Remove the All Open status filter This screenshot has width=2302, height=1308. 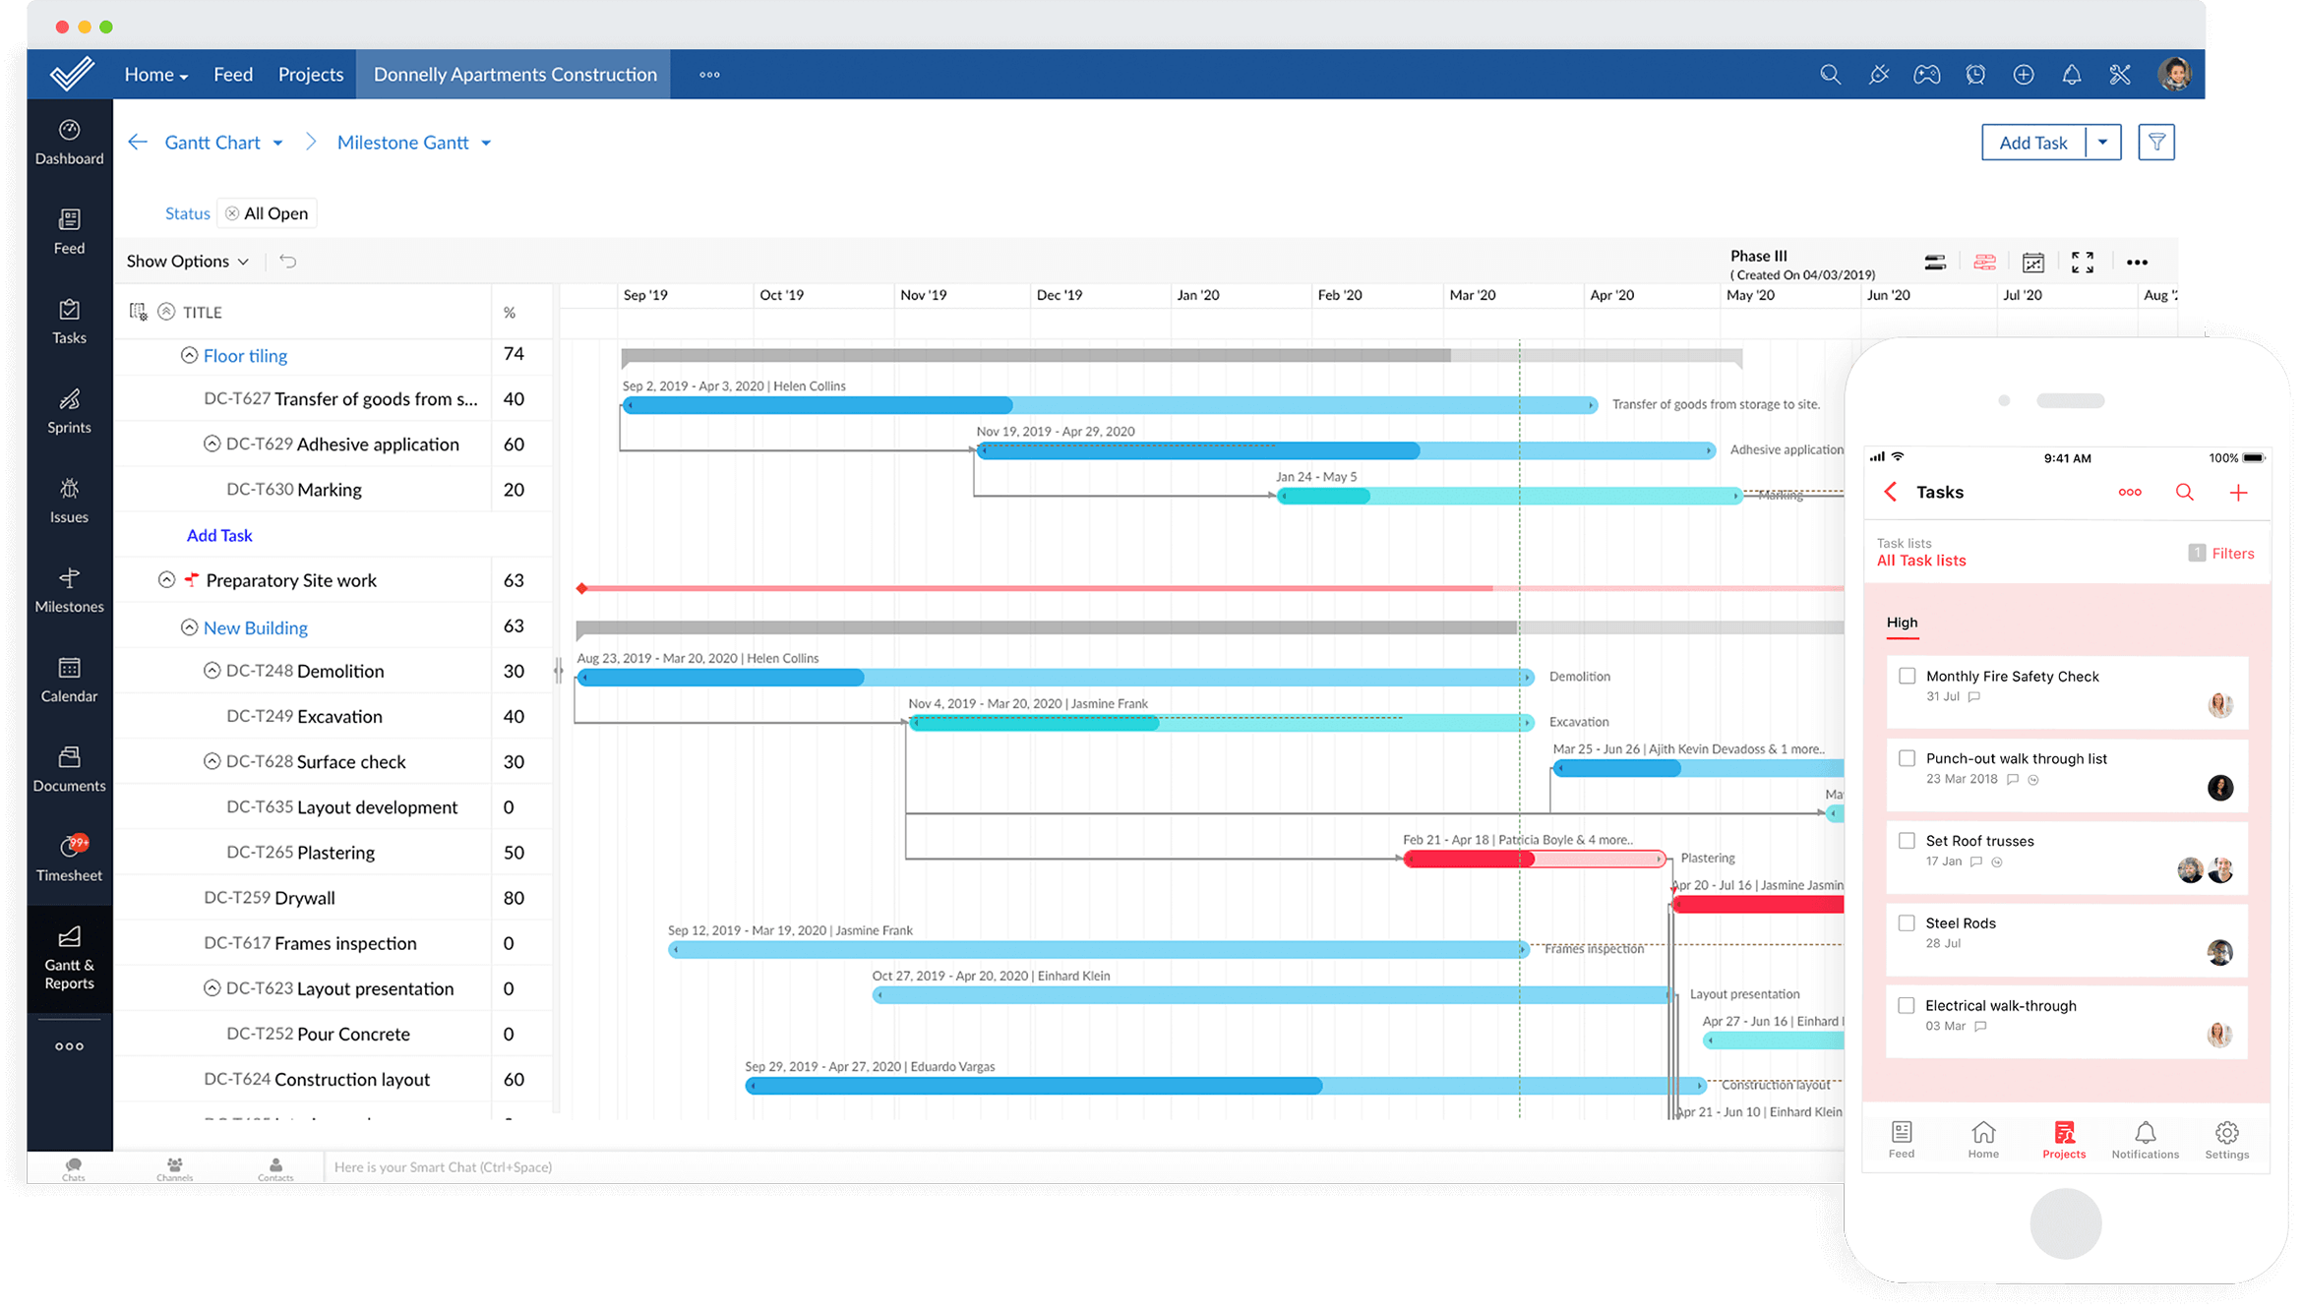point(232,213)
